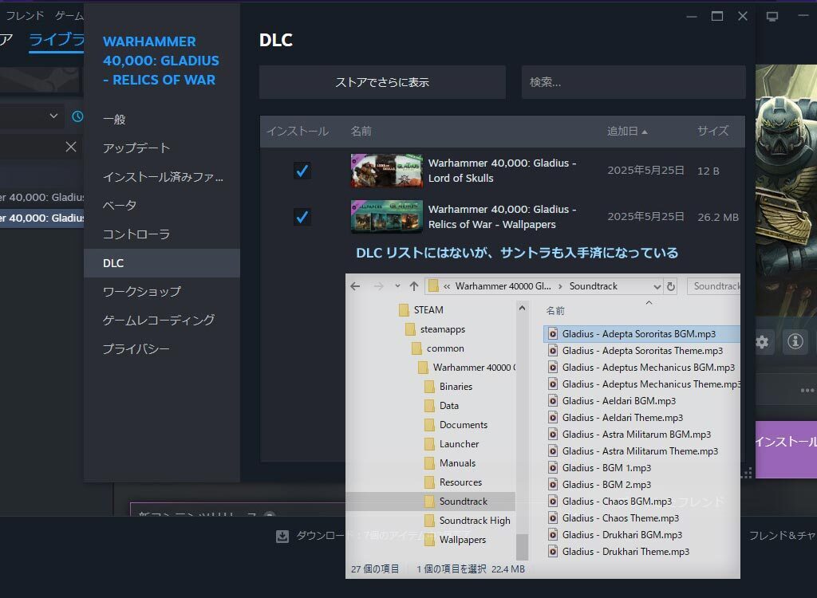Focus Explorer Soundtrack search box
817x598 pixels.
click(x=714, y=286)
